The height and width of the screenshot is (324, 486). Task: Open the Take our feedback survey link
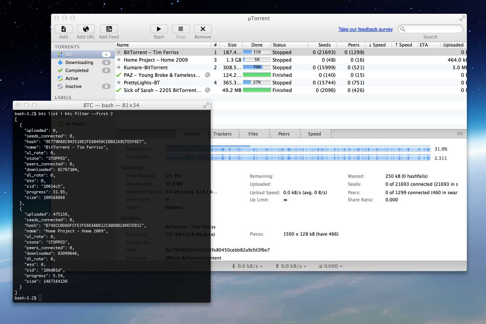click(x=365, y=29)
